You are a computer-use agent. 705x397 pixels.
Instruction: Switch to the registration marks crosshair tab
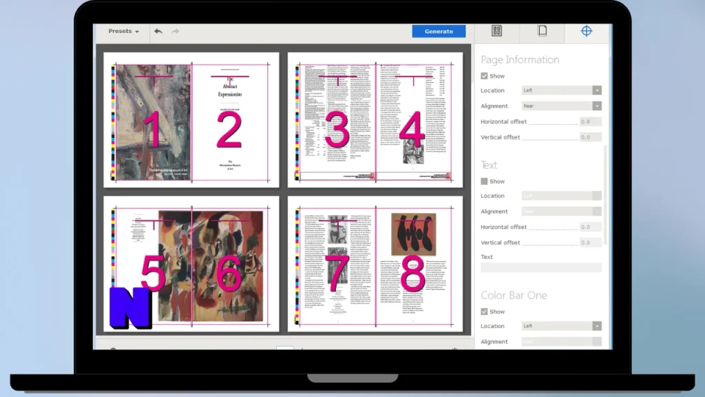[587, 30]
